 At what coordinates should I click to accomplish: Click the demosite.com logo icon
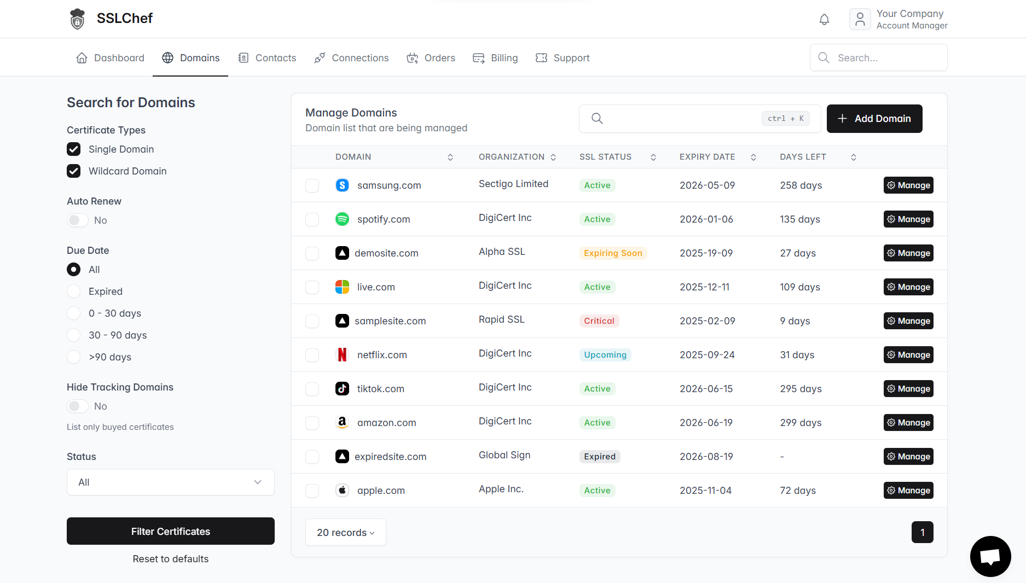(x=342, y=253)
